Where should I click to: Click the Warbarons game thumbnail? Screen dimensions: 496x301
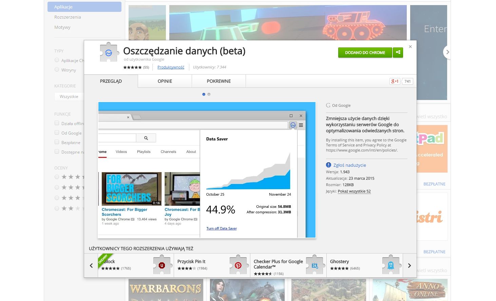click(x=166, y=290)
